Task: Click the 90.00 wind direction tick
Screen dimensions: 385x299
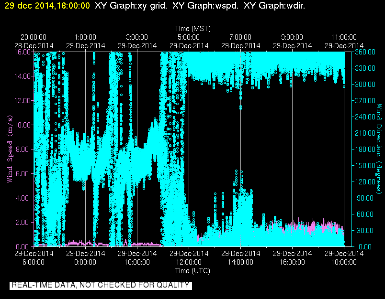Action: (365, 198)
